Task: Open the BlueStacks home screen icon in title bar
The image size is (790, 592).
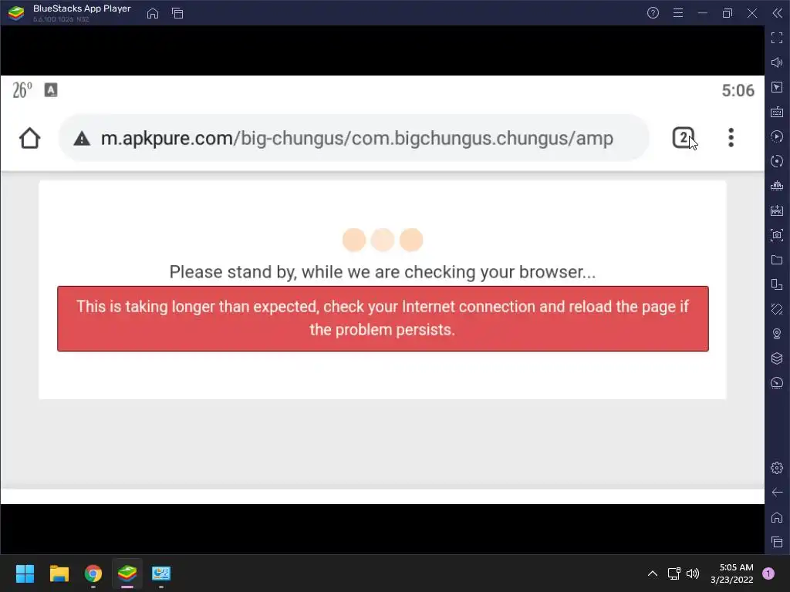Action: pos(153,14)
